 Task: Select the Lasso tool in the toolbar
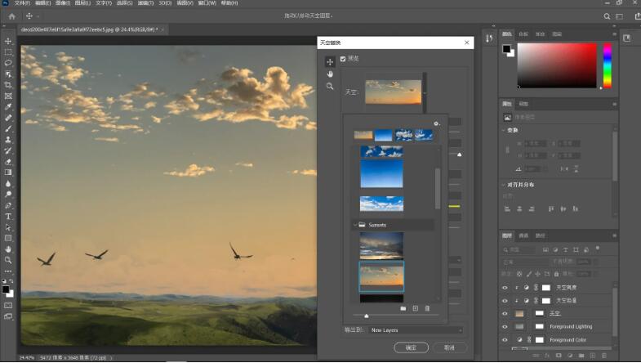[8, 63]
